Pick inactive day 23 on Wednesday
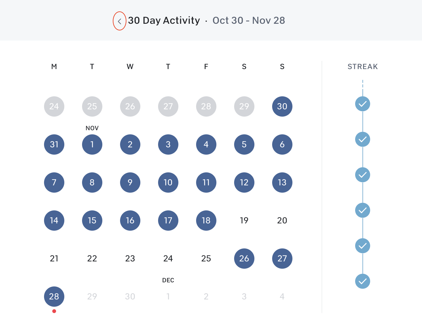The width and height of the screenshot is (422, 327). (130, 259)
